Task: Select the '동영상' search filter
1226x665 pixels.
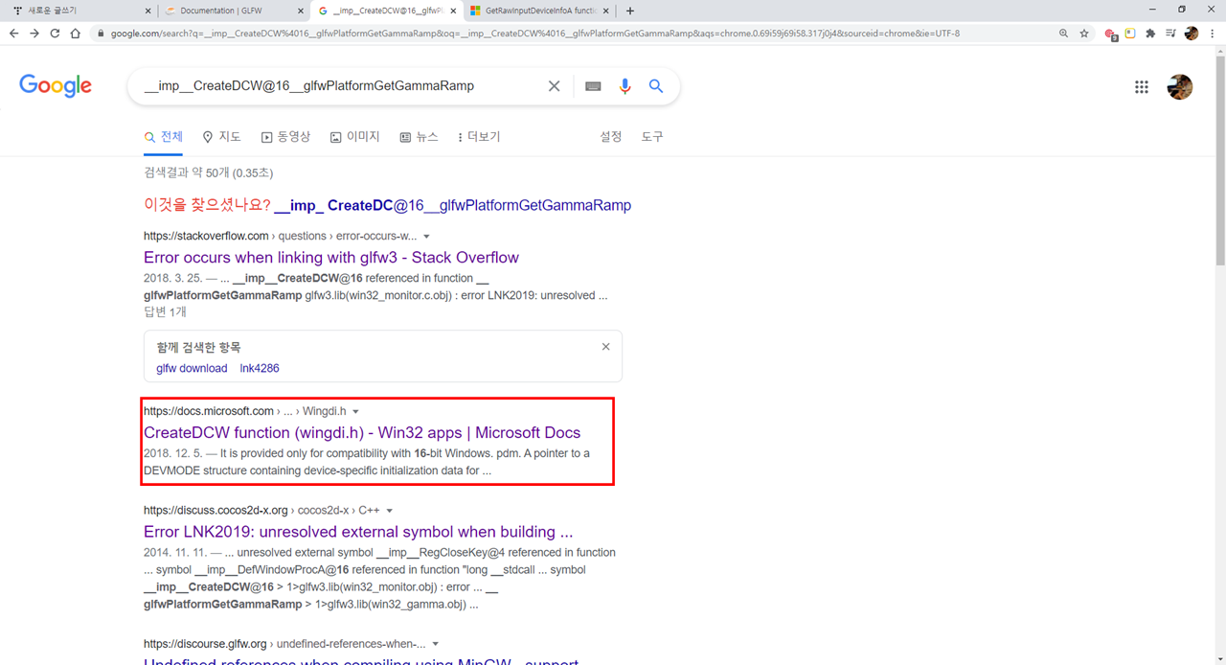Action: tap(285, 137)
